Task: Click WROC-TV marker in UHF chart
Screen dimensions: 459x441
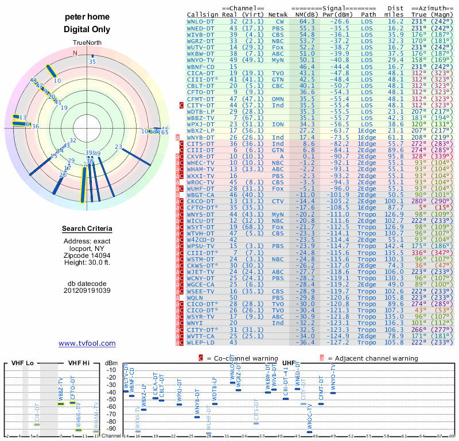Action: (x=309, y=432)
